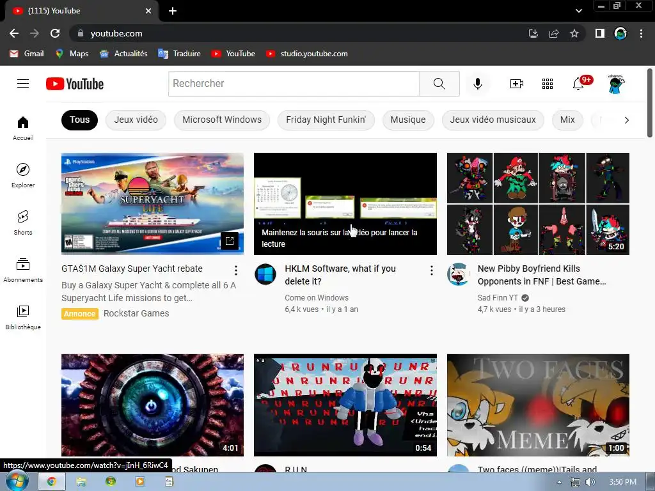The height and width of the screenshot is (491, 655).
Task: Open external link icon on ad
Action: tap(230, 241)
